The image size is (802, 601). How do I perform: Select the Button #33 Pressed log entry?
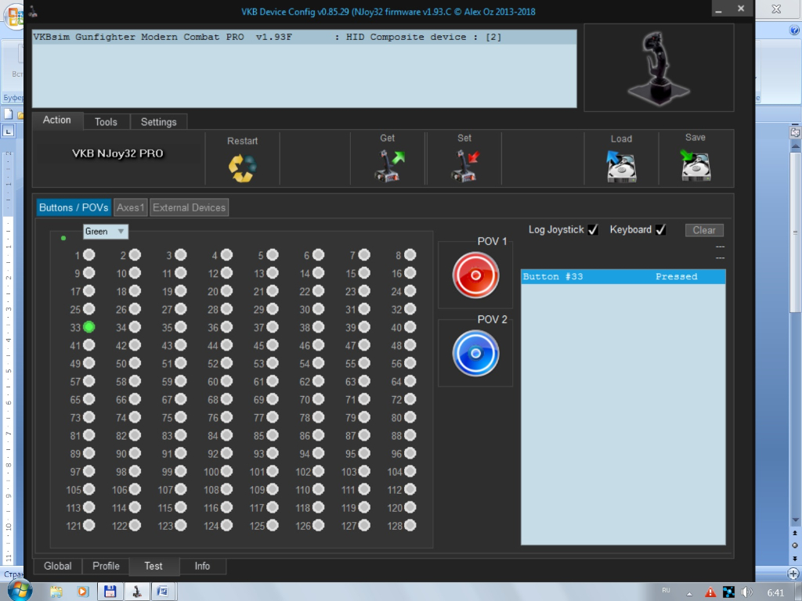pyautogui.click(x=623, y=277)
